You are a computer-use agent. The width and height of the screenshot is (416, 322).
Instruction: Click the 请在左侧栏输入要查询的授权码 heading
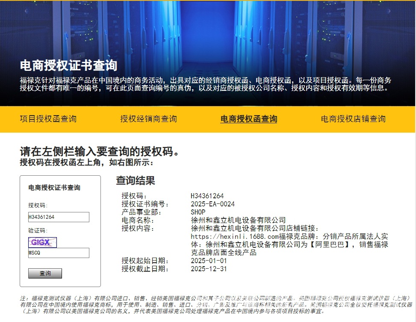(x=100, y=151)
